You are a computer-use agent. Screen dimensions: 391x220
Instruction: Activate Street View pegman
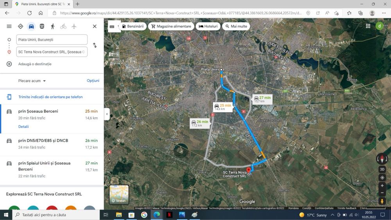coord(382,201)
